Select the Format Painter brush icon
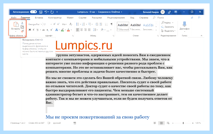Screen dimensions: 213x134 pos(22,31)
